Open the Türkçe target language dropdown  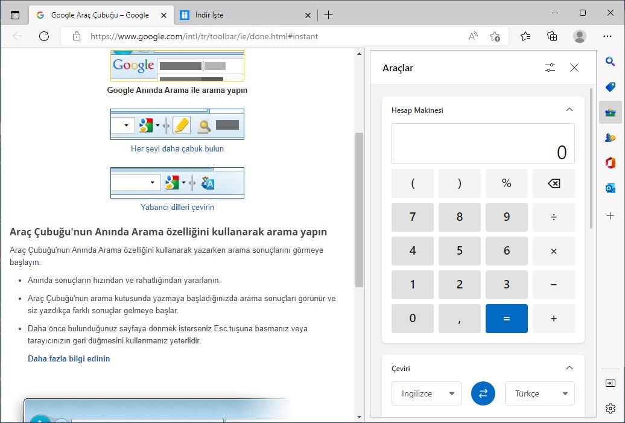[x=540, y=393]
